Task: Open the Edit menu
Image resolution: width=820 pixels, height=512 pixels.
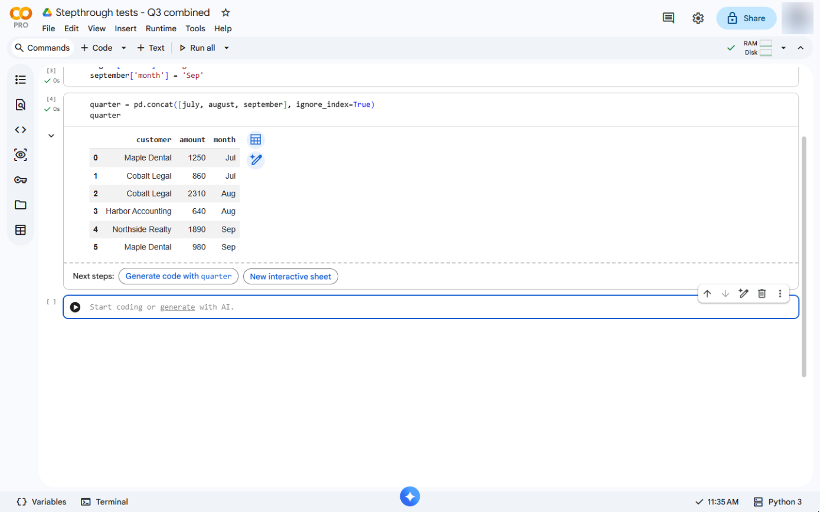Action: [71, 28]
